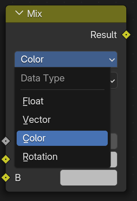Click empty node editor background below node
The height and width of the screenshot is (201, 137).
tap(66, 197)
